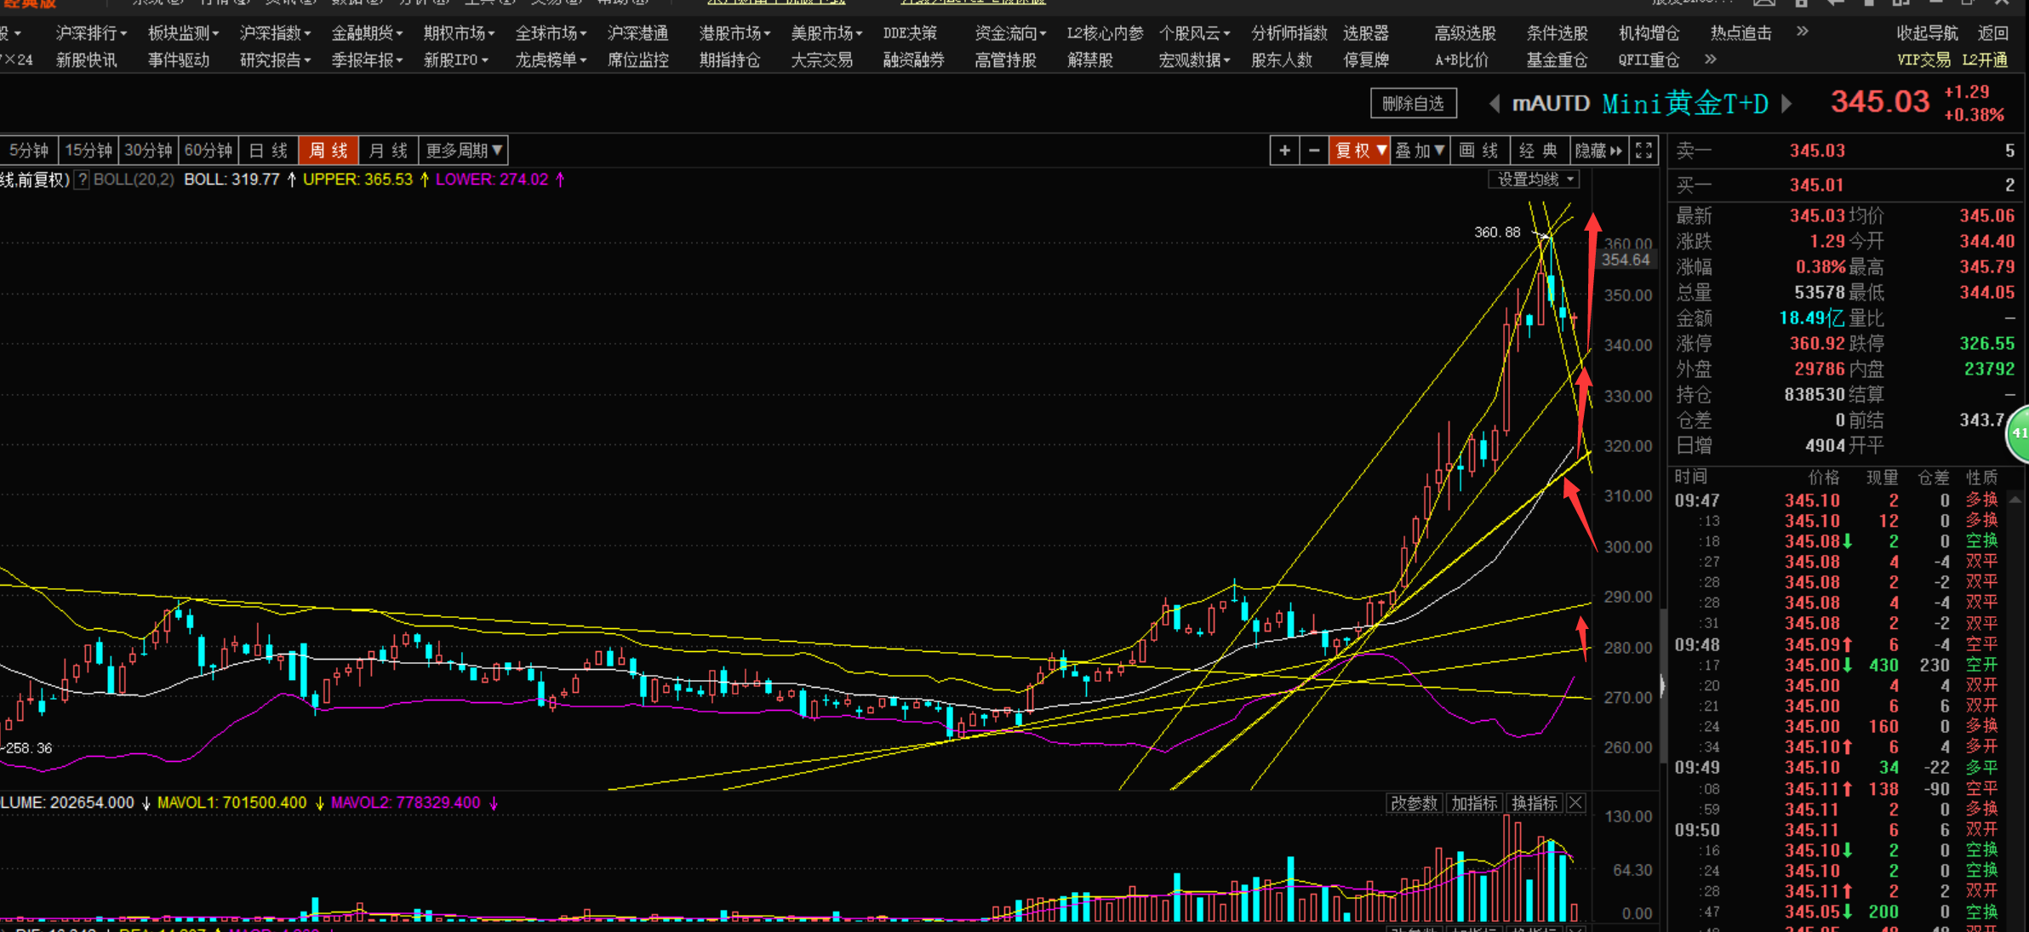The width and height of the screenshot is (2029, 932).
Task: Open the 复权 adjustment dropdown
Action: 1359,150
